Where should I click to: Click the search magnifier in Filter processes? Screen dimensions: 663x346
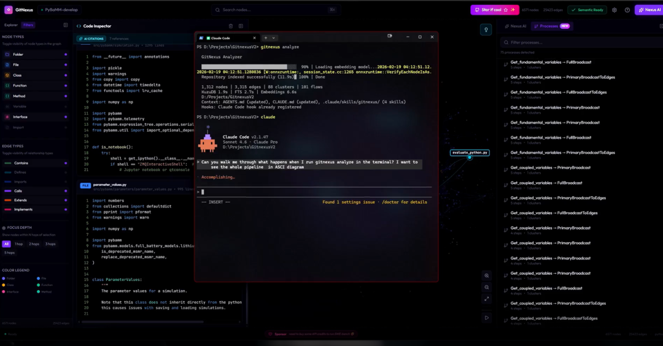click(506, 42)
